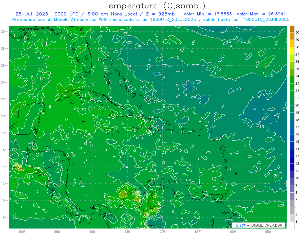The height and width of the screenshot is (235, 304).
Task: Click legend label "30" on color bar
Action: click(297, 32)
